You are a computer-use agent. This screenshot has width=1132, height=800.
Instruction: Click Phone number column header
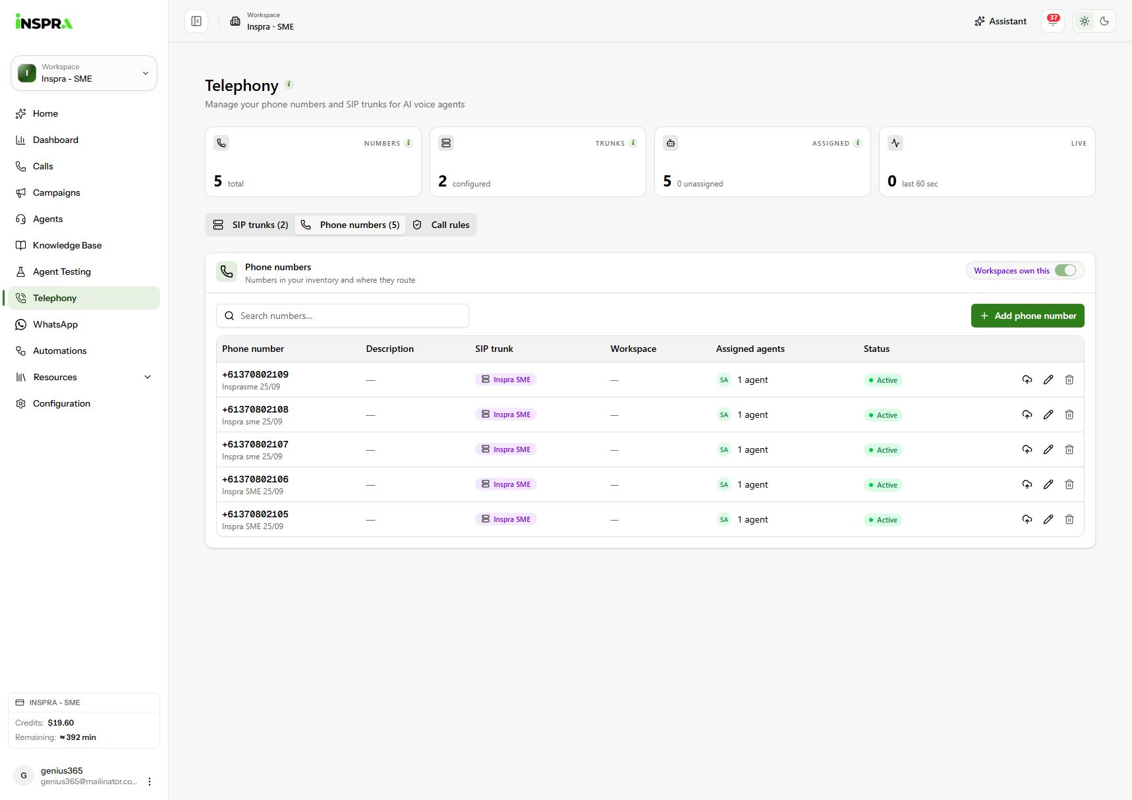(253, 349)
